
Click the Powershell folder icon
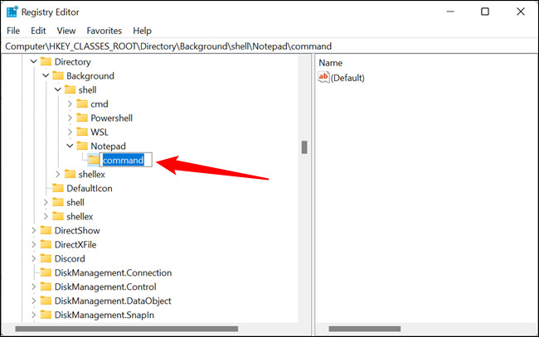coord(82,118)
